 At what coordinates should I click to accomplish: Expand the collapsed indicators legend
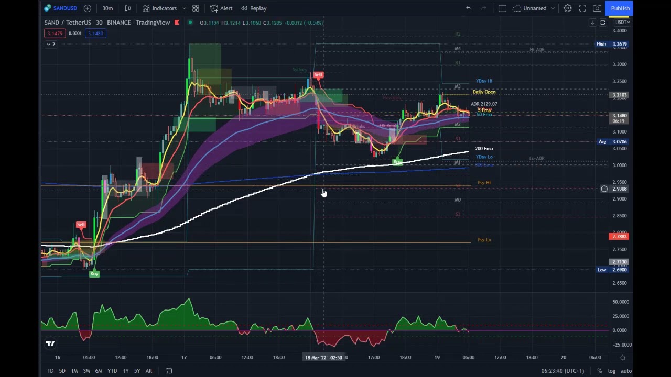click(50, 45)
